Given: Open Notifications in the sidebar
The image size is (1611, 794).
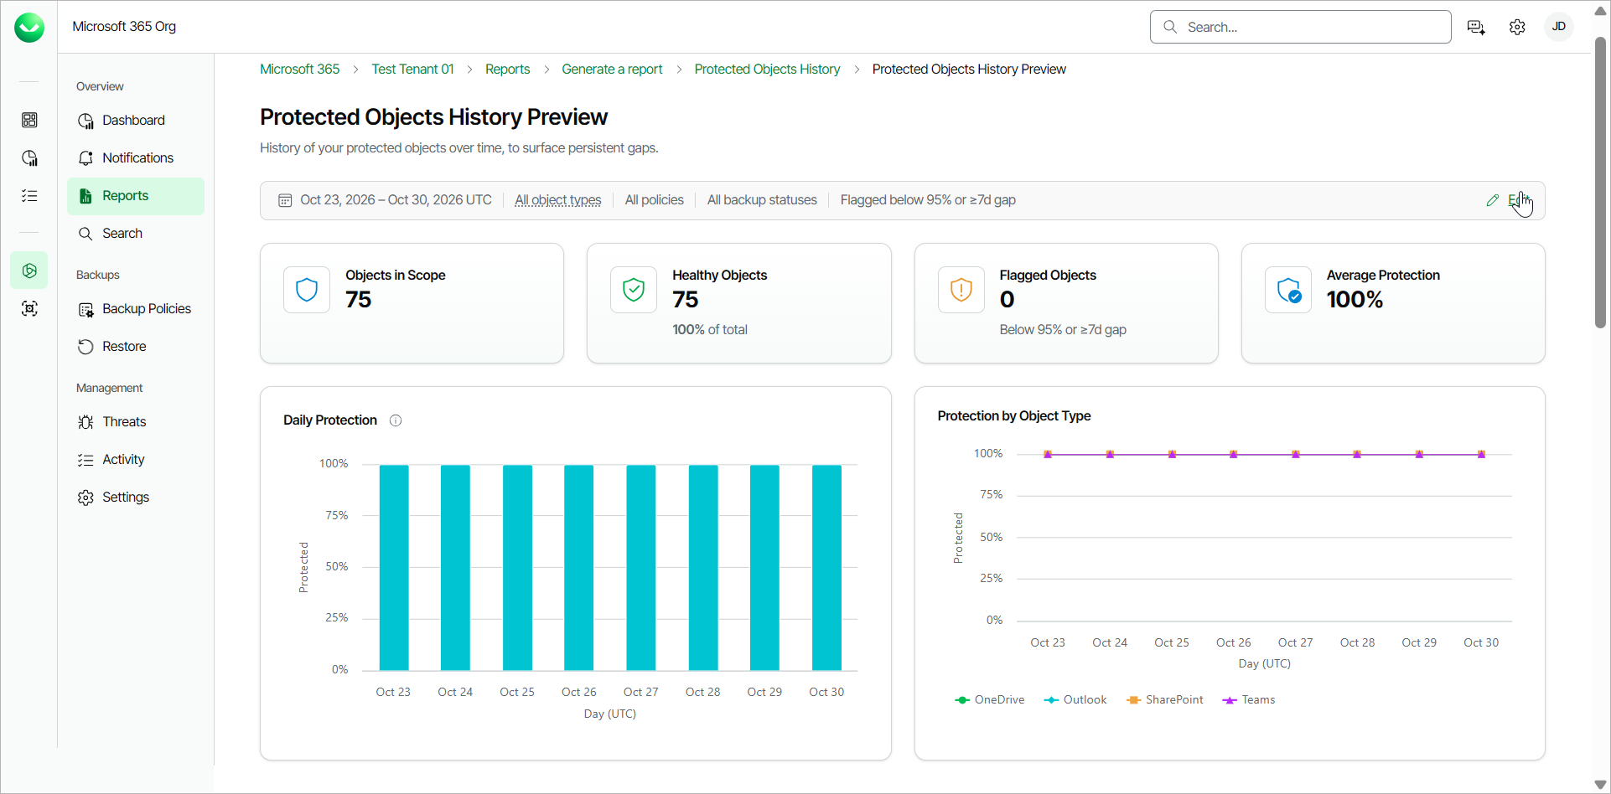Looking at the screenshot, I should pos(136,157).
